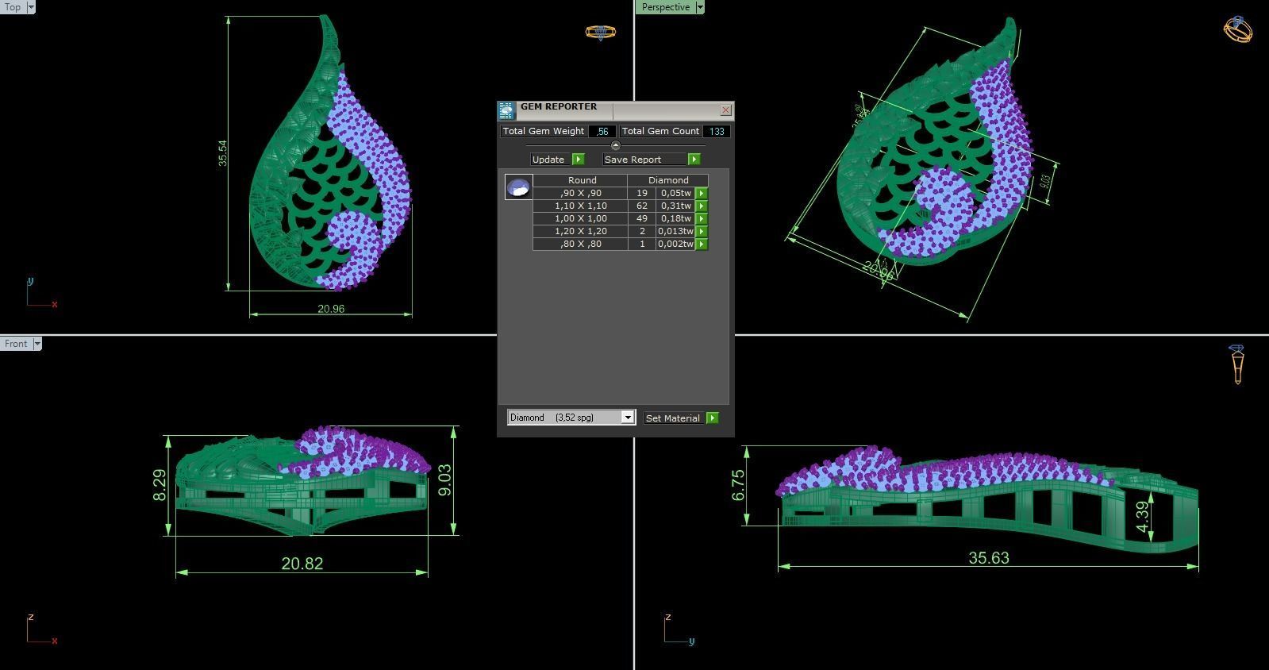Click the count cell showing 19

[642, 193]
